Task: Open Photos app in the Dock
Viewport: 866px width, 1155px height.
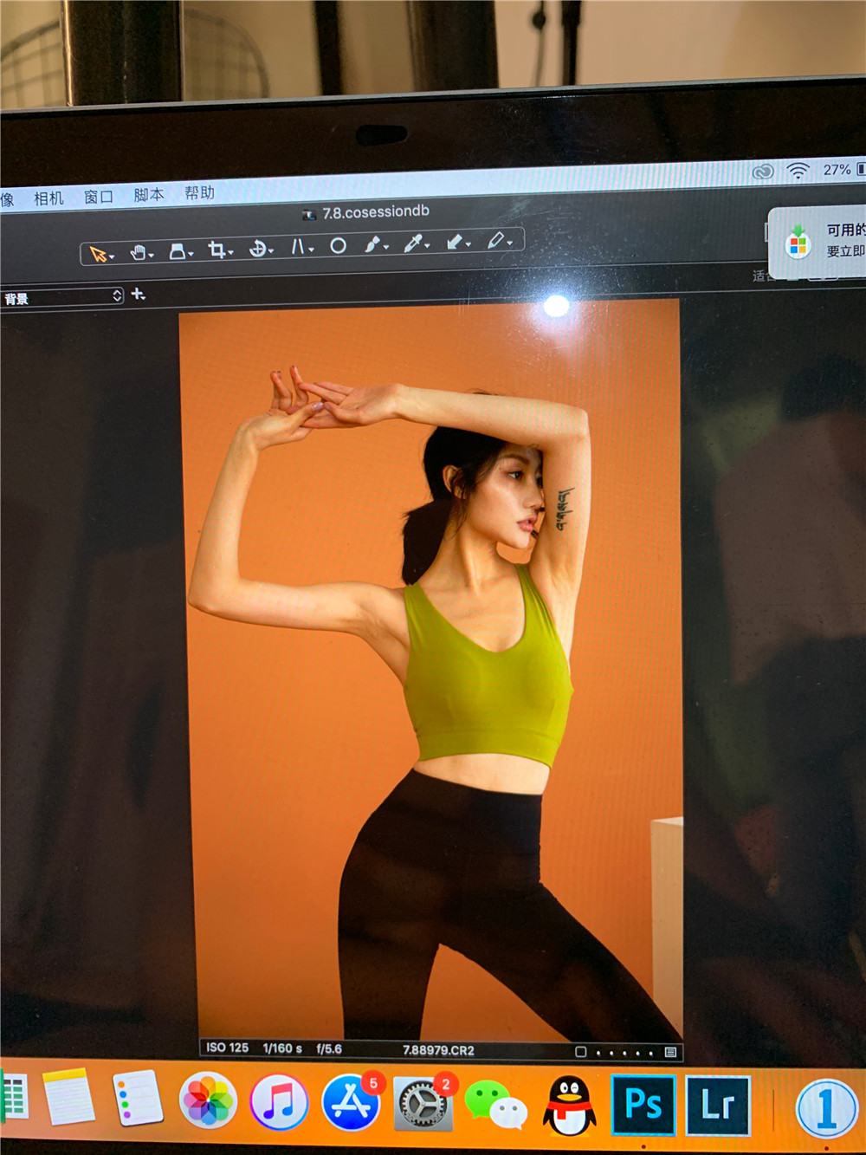Action: [x=208, y=1101]
